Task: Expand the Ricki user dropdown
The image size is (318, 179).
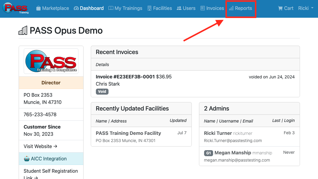Action: (x=306, y=8)
